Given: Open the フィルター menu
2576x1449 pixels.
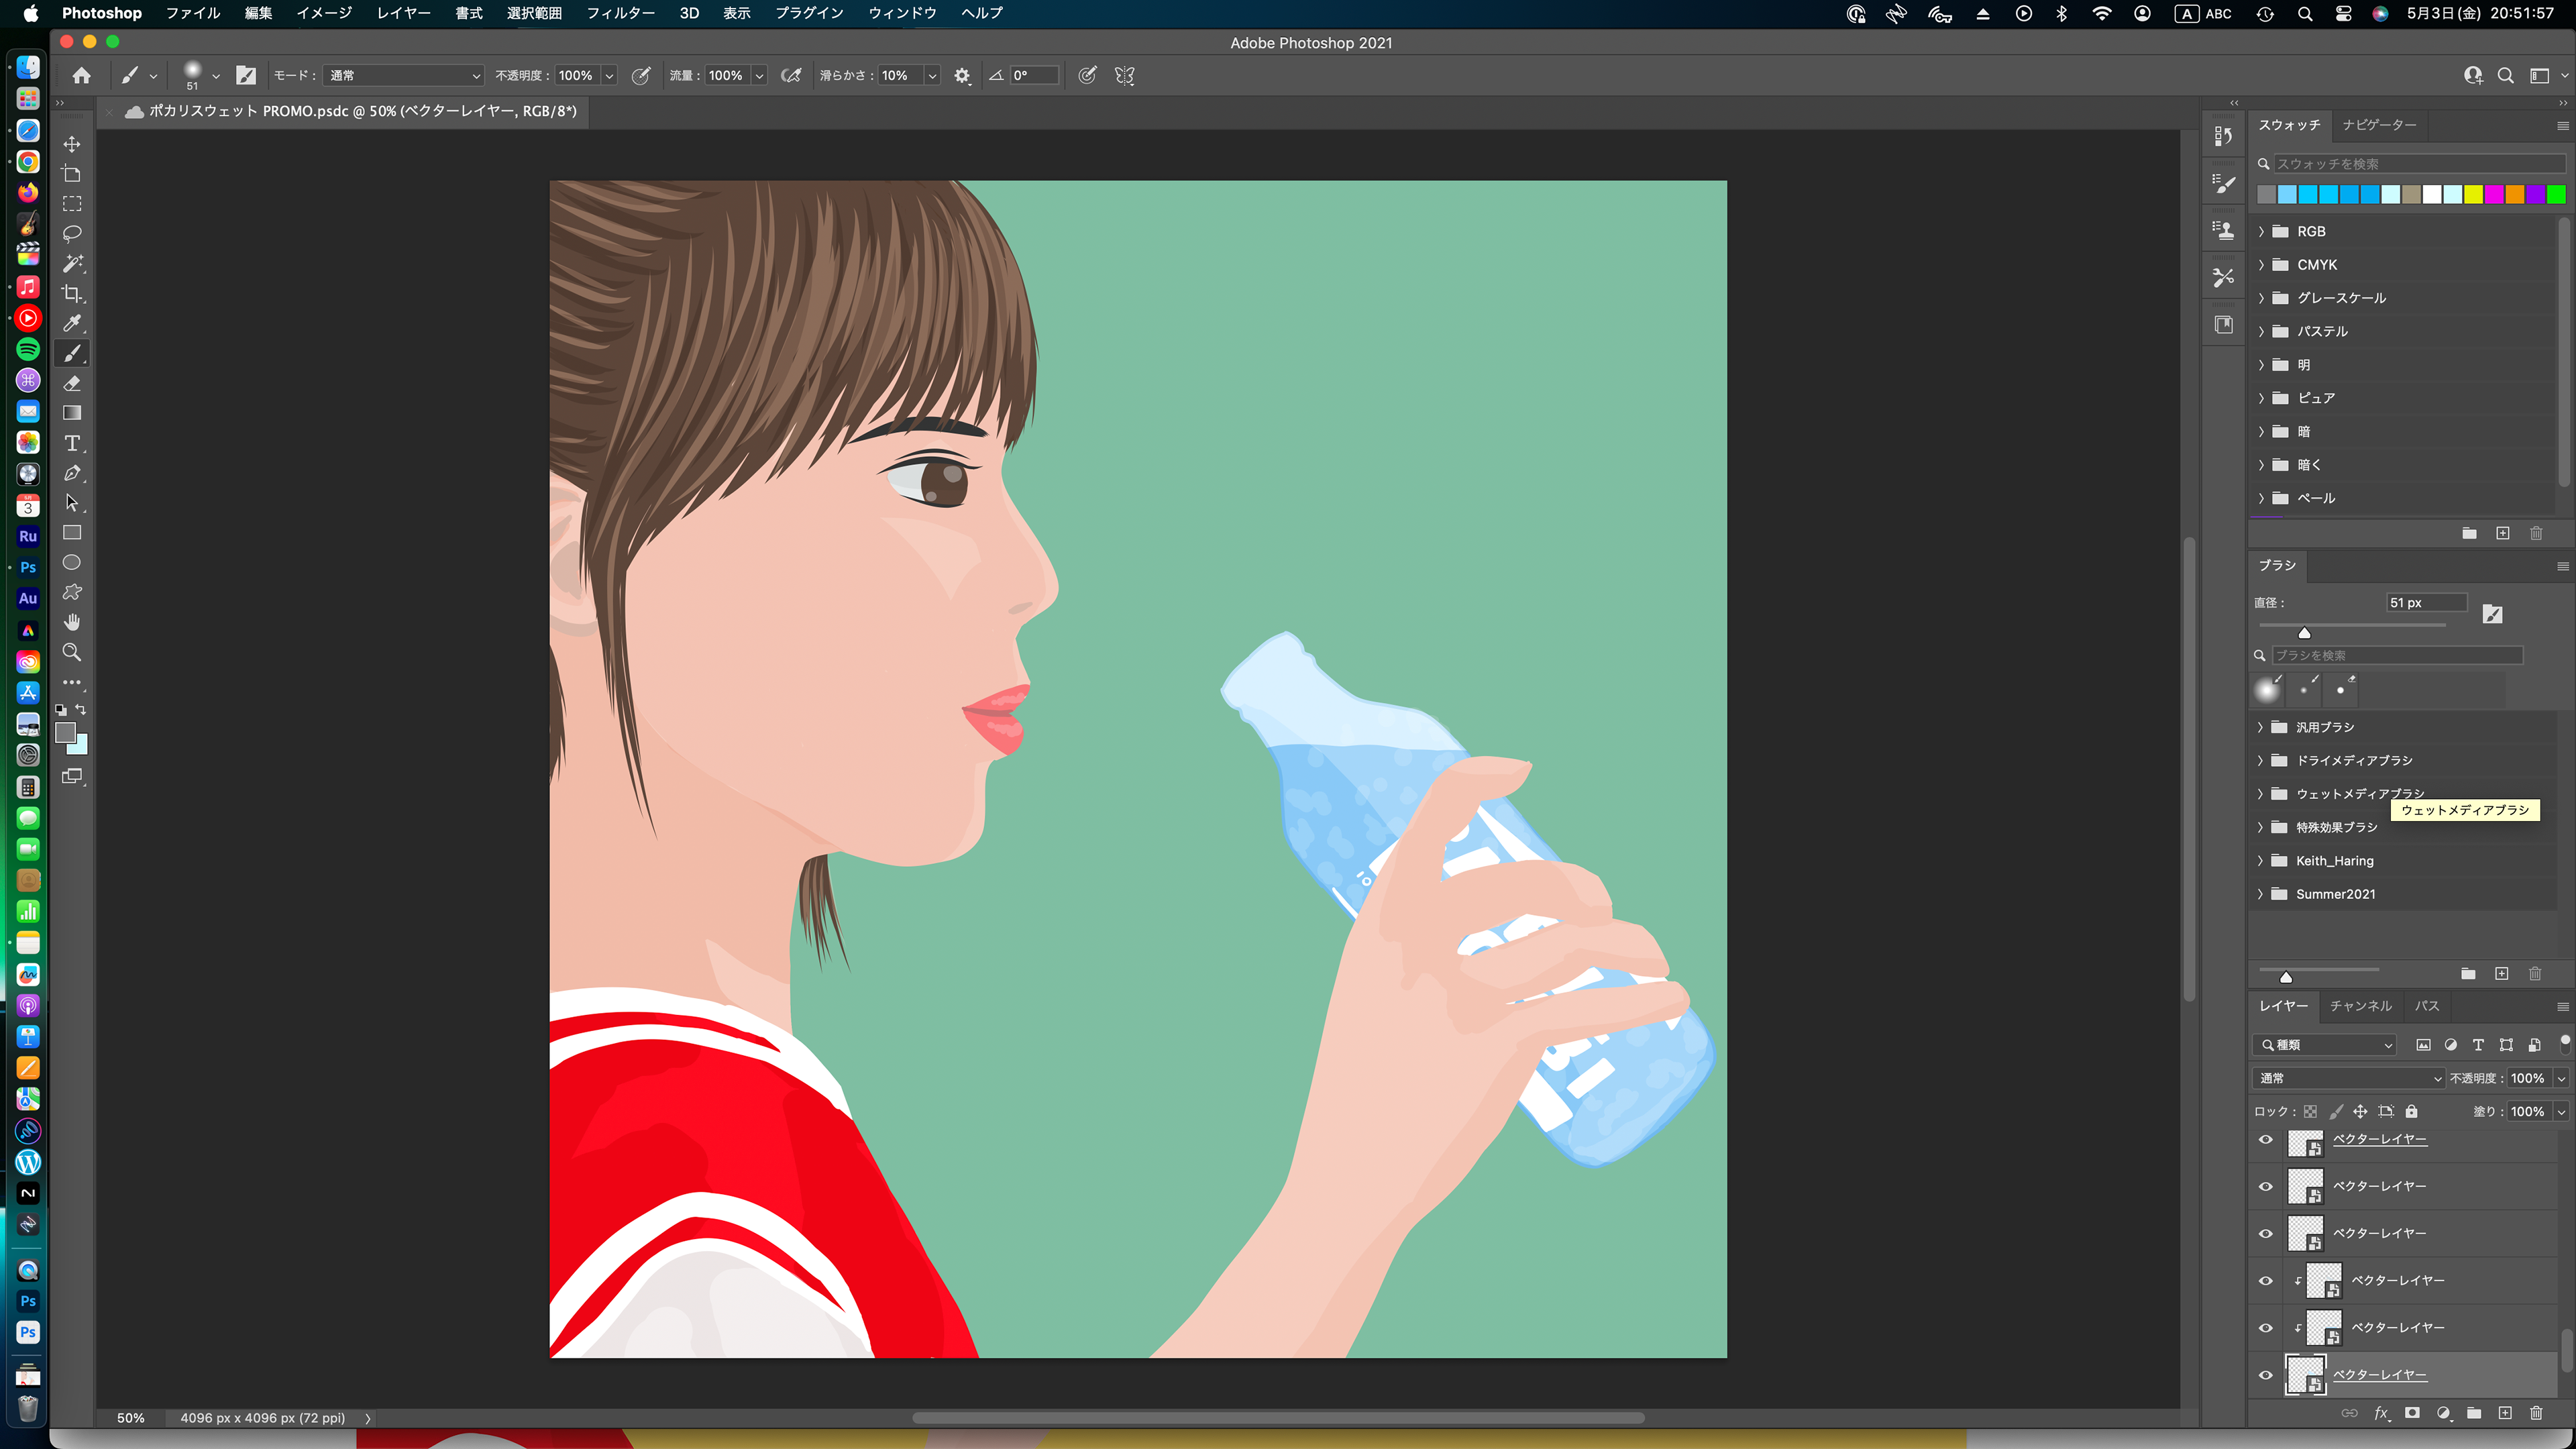Looking at the screenshot, I should coord(620,13).
